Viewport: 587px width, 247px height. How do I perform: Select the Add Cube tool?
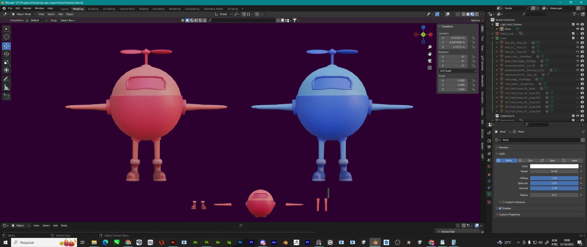tap(6, 97)
